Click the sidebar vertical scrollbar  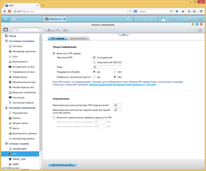[x=41, y=94]
